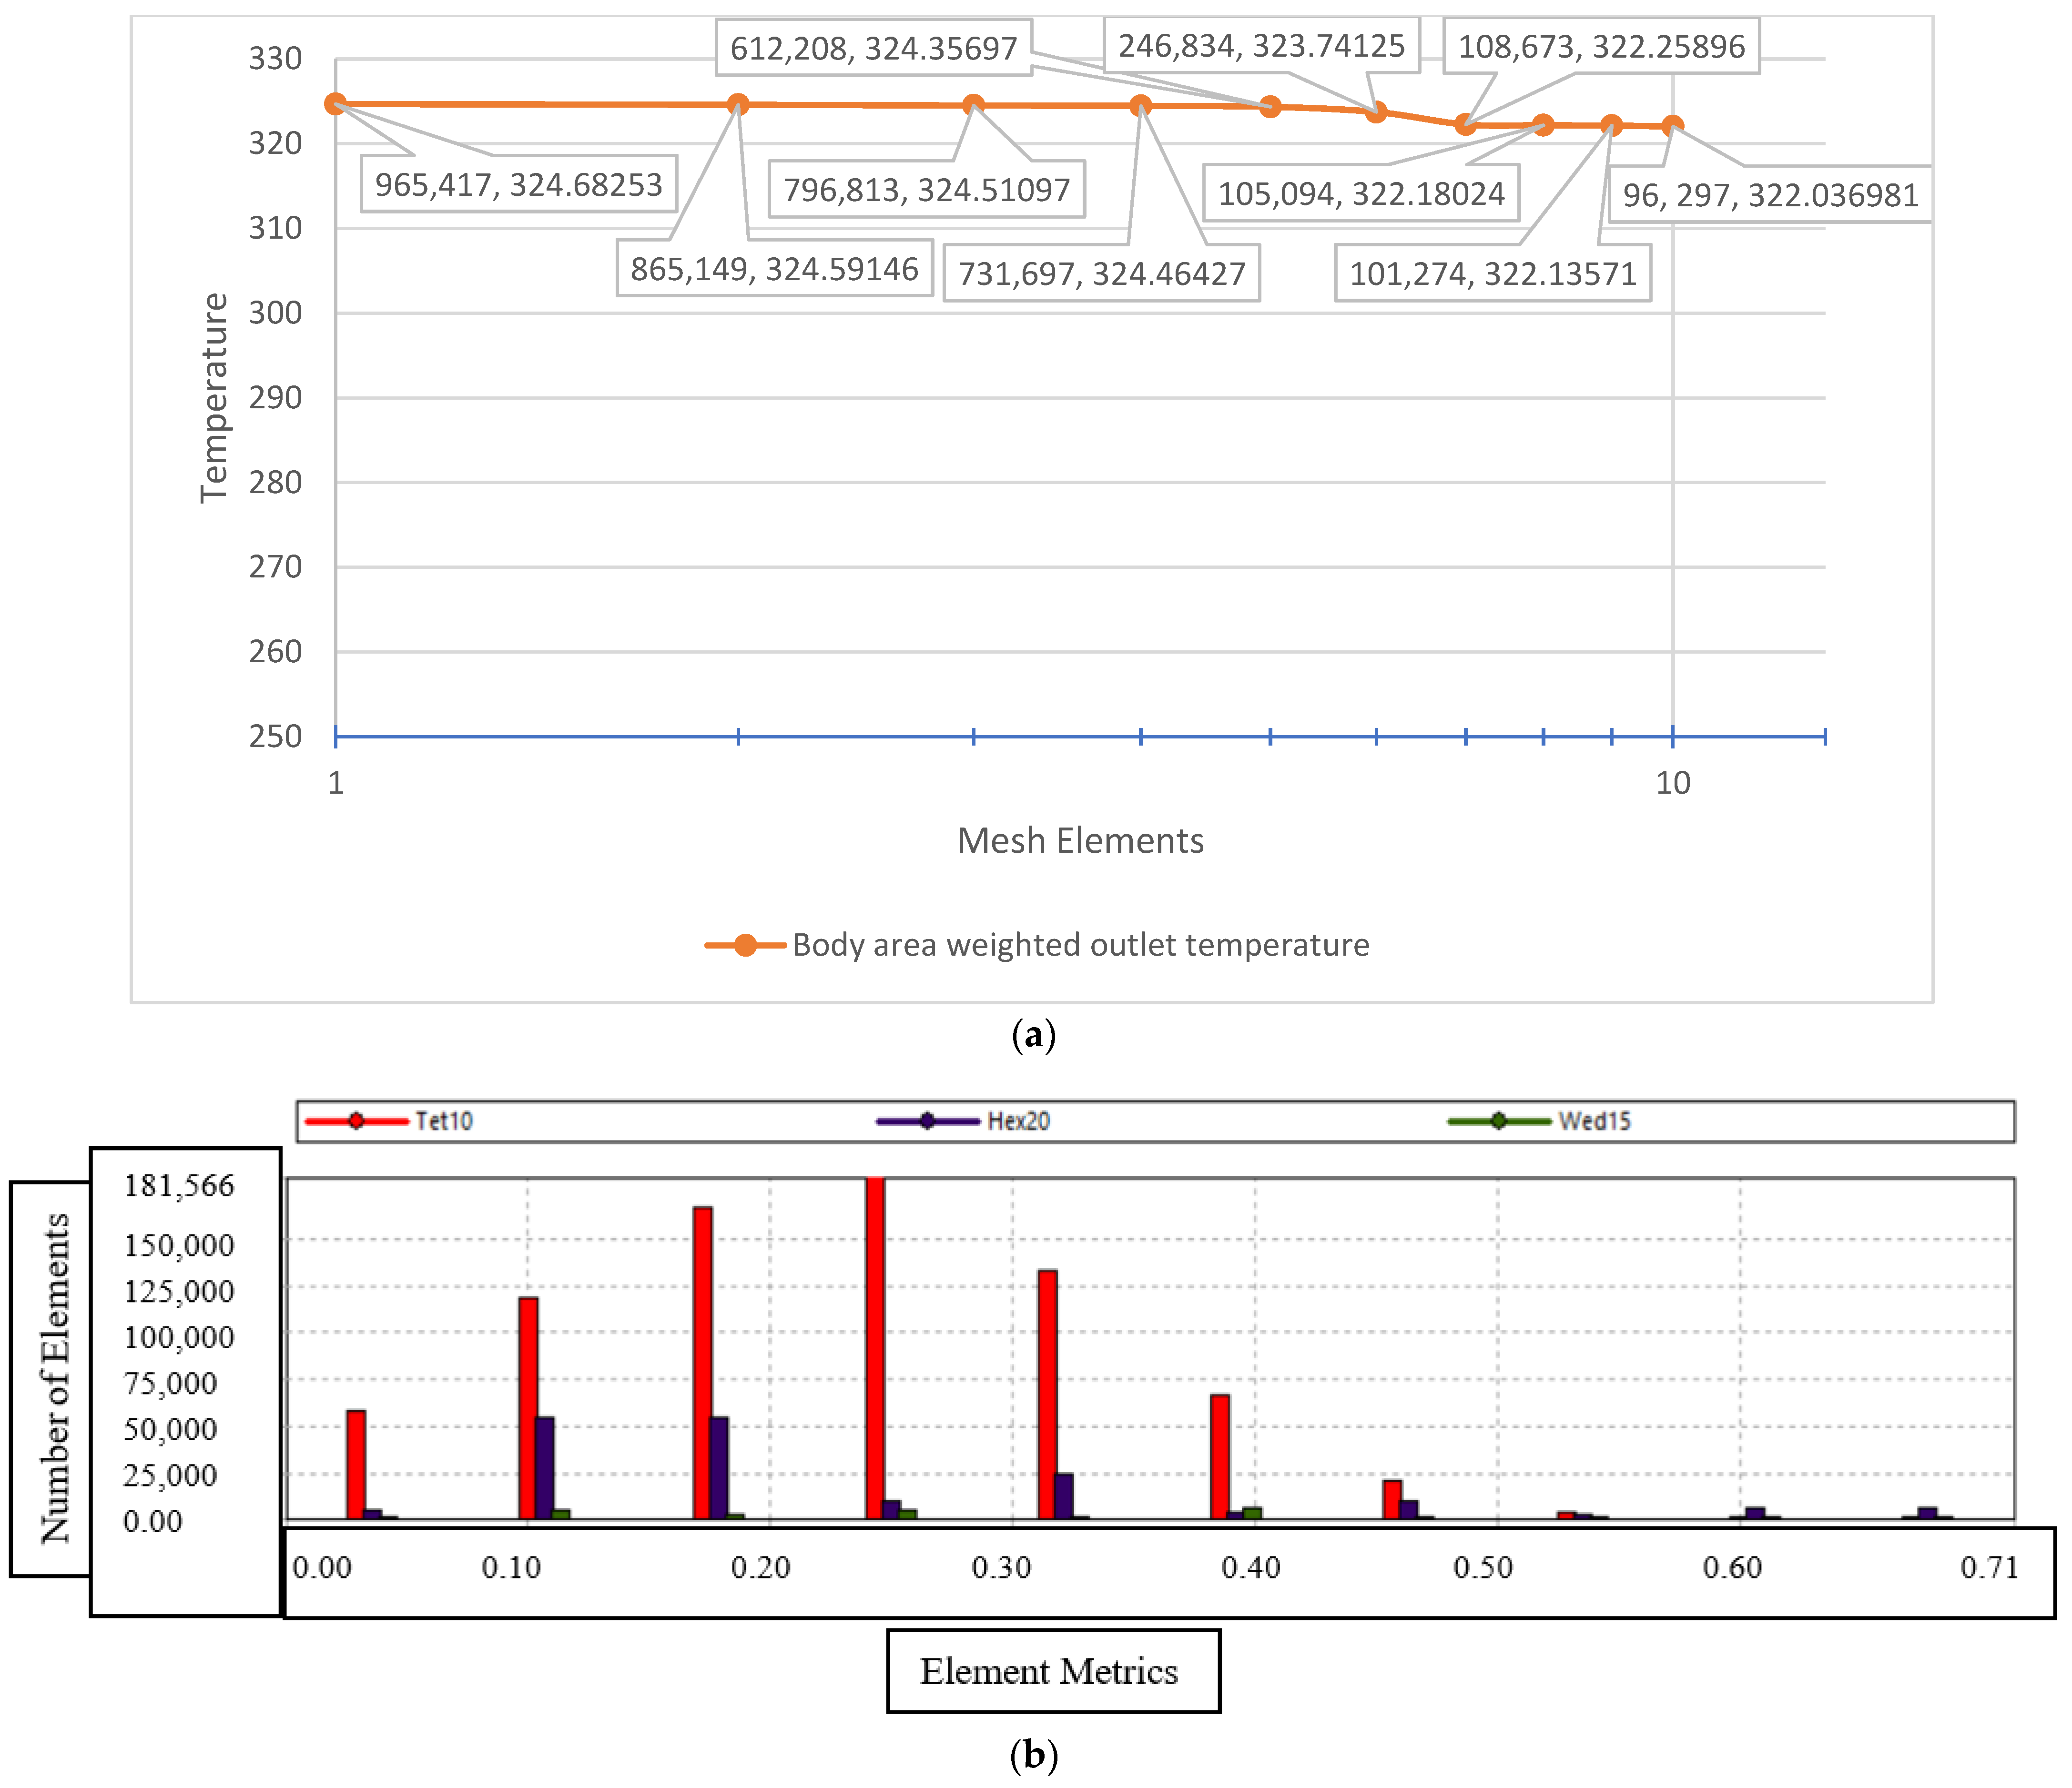Click data label 731,697, 324.46427
The height and width of the screenshot is (1788, 2072).
(1101, 273)
